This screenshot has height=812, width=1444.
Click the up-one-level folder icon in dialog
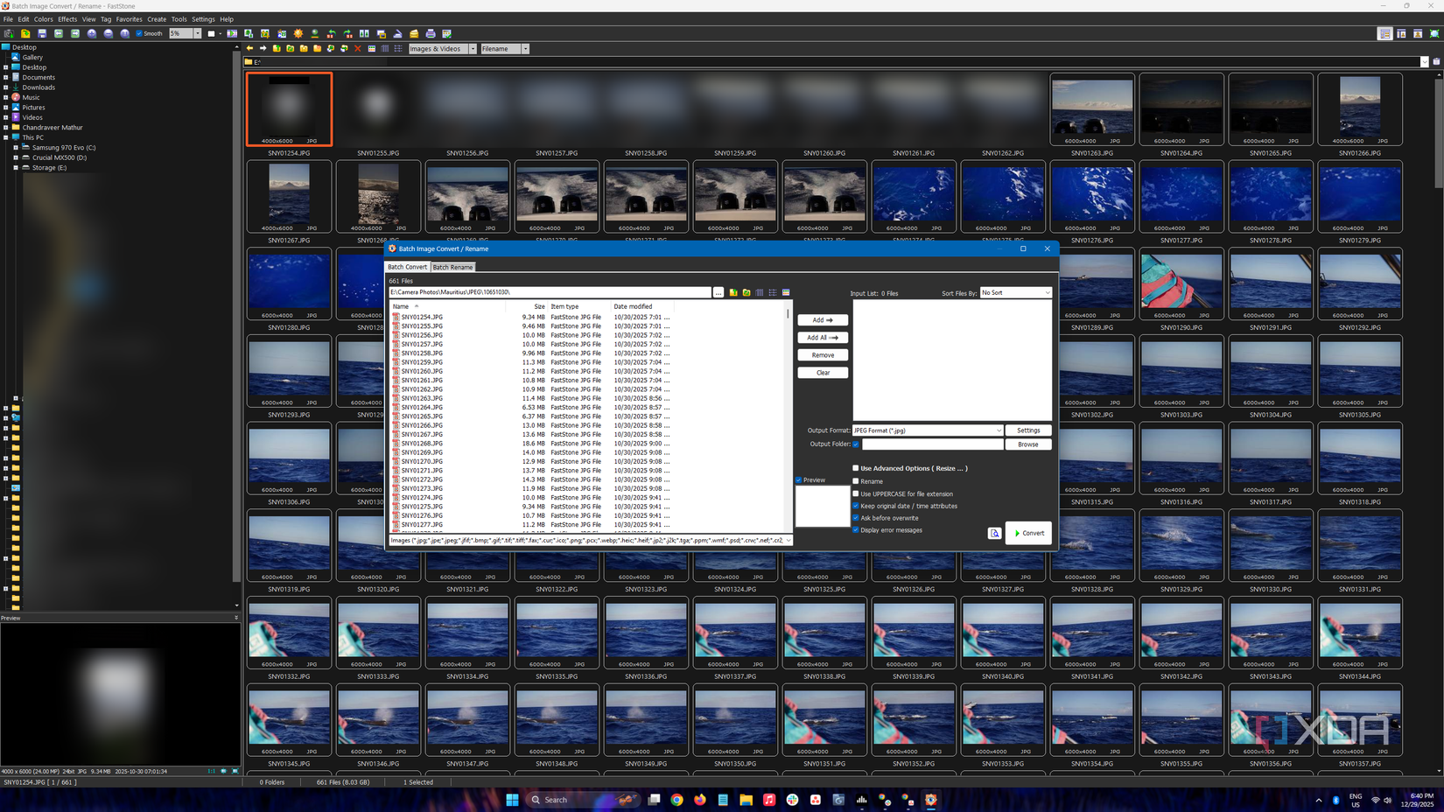click(x=733, y=292)
